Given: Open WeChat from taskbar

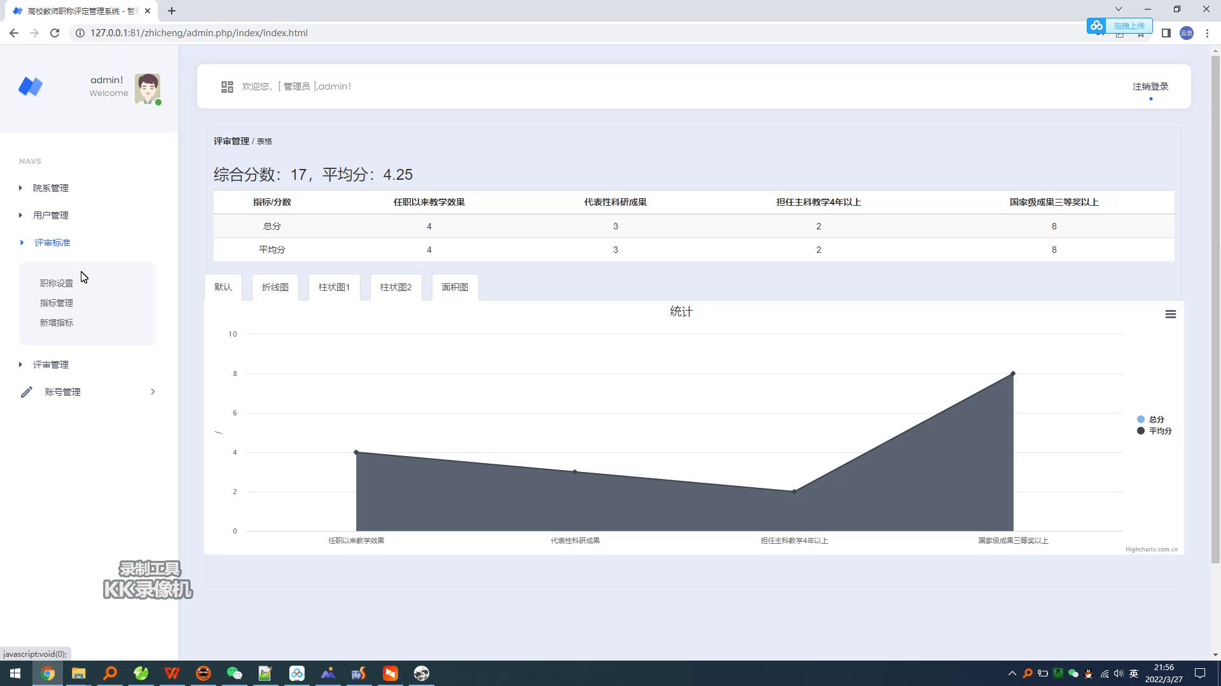Looking at the screenshot, I should [234, 673].
